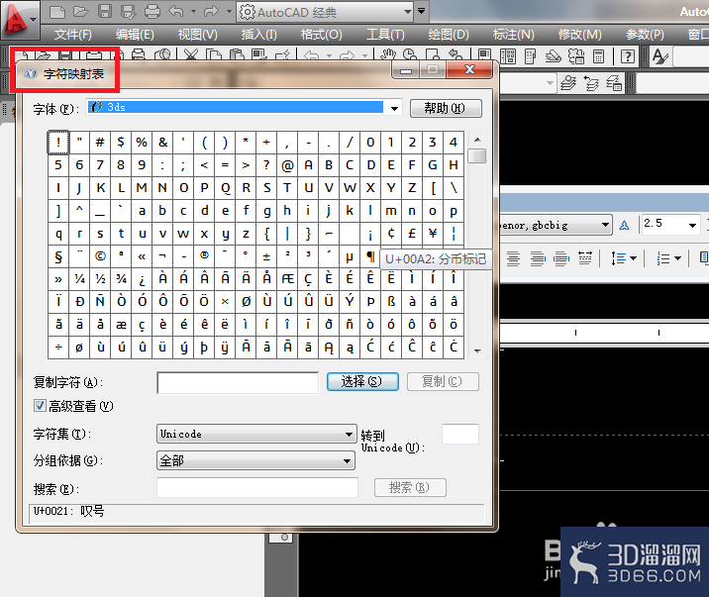Click the Center align text icon

(513, 258)
